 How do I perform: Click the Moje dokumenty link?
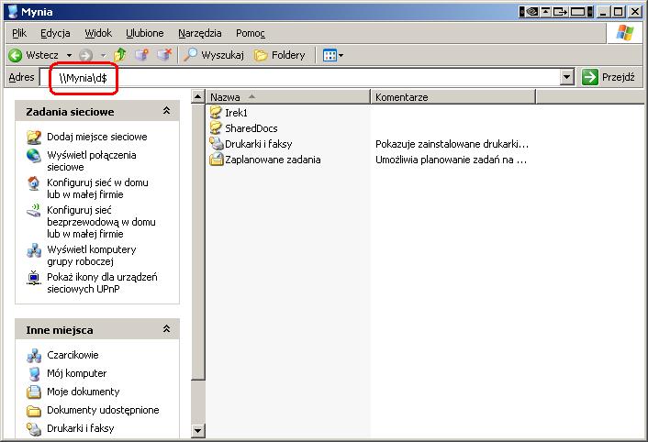(84, 392)
